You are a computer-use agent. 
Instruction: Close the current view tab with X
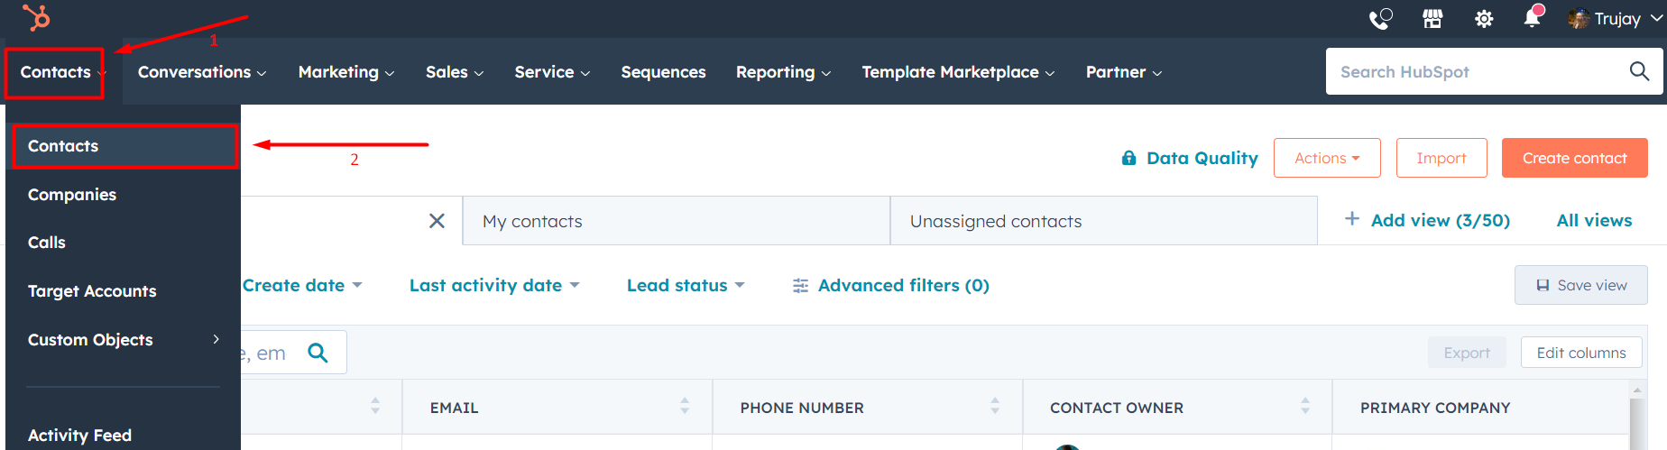[x=437, y=221]
